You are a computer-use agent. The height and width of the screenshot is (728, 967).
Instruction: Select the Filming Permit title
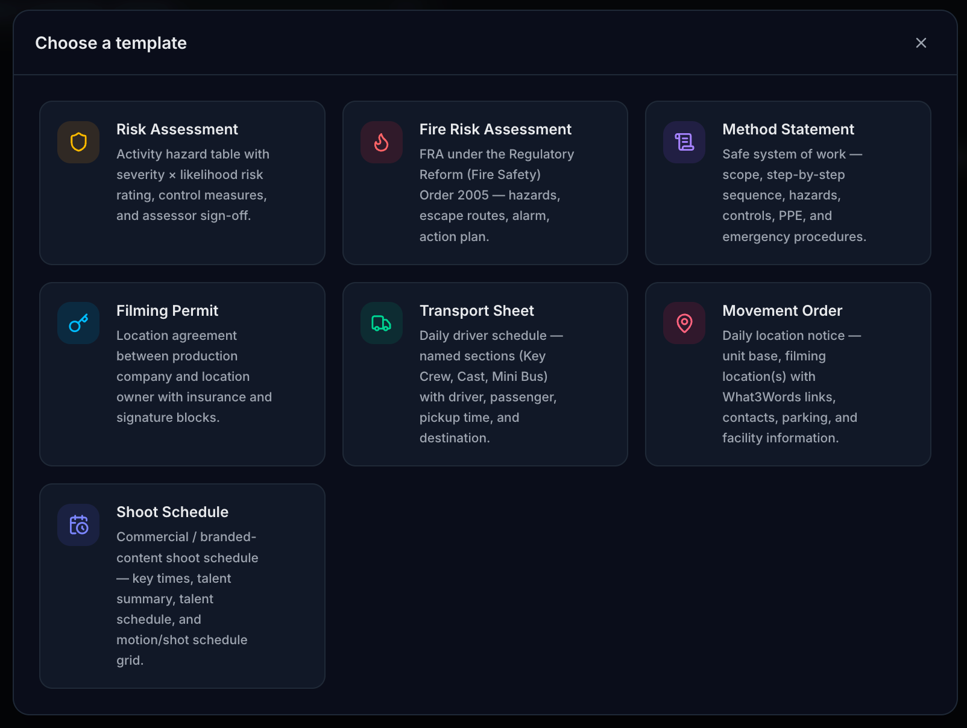(167, 311)
